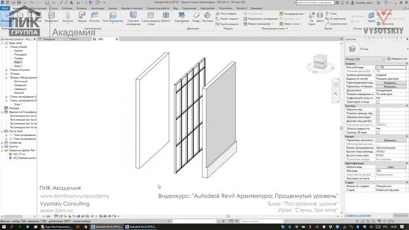409x230 pixels.
Task: Open the Annotate (Аннотации) ribbon tab
Action: 98,8
